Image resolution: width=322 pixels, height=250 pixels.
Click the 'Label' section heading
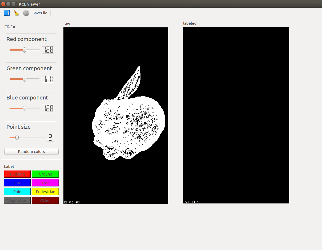coord(9,166)
